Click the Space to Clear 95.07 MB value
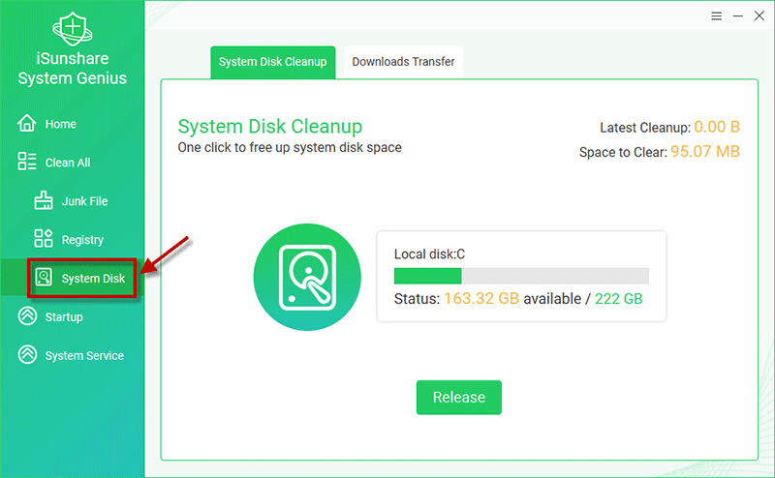 pos(705,152)
